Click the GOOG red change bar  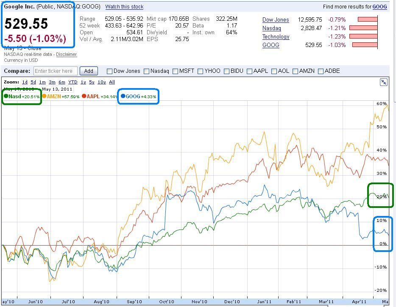coord(365,45)
